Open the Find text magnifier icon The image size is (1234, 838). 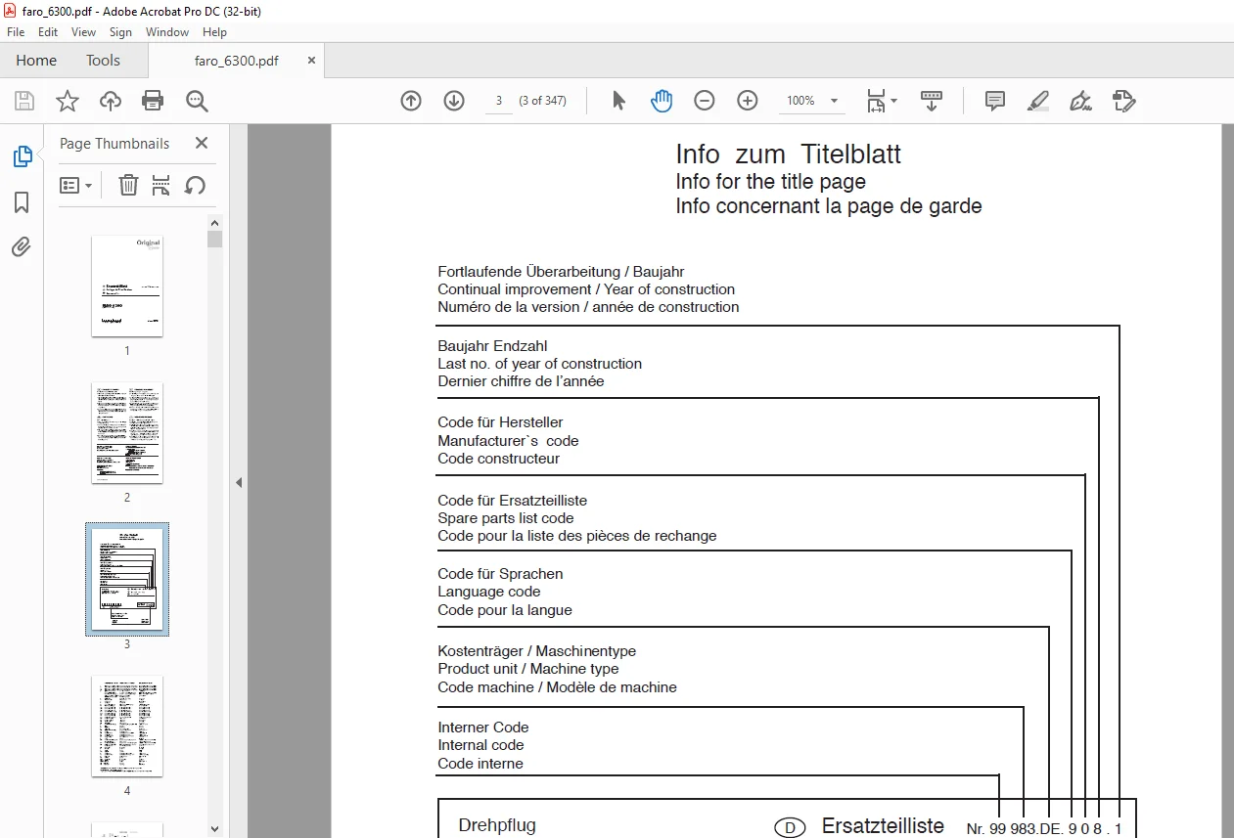coord(197,101)
